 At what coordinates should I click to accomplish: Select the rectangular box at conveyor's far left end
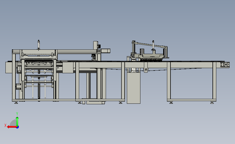(9, 68)
